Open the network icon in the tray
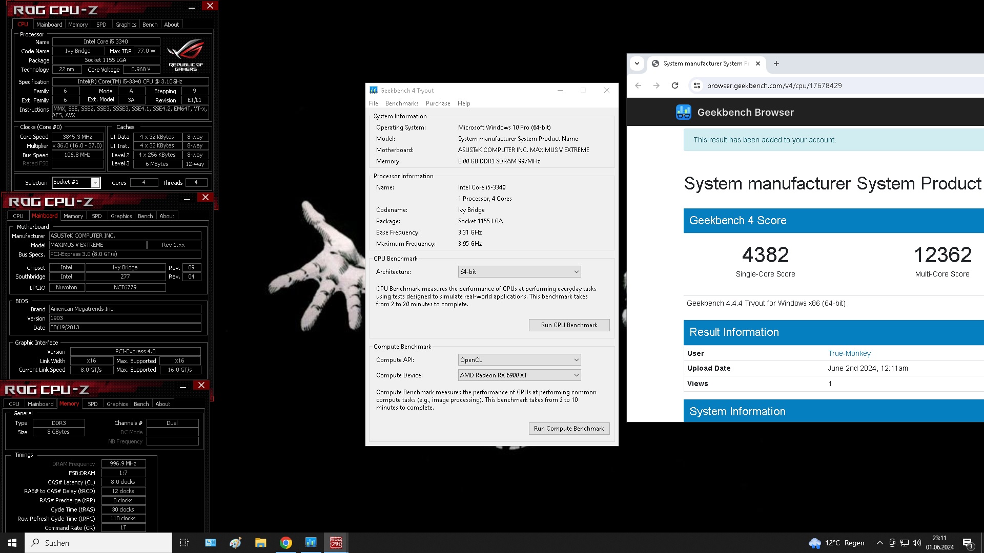984x553 pixels. [x=905, y=543]
